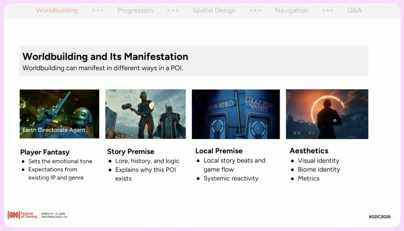The width and height of the screenshot is (404, 231).
Task: Click the 'Metrics' bullet
Action: click(309, 178)
